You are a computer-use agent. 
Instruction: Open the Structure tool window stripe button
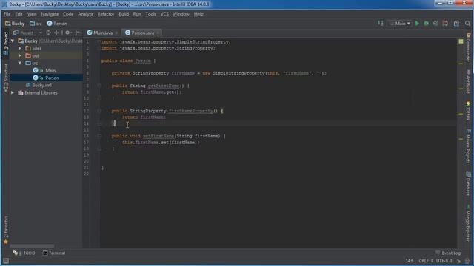tap(5, 78)
